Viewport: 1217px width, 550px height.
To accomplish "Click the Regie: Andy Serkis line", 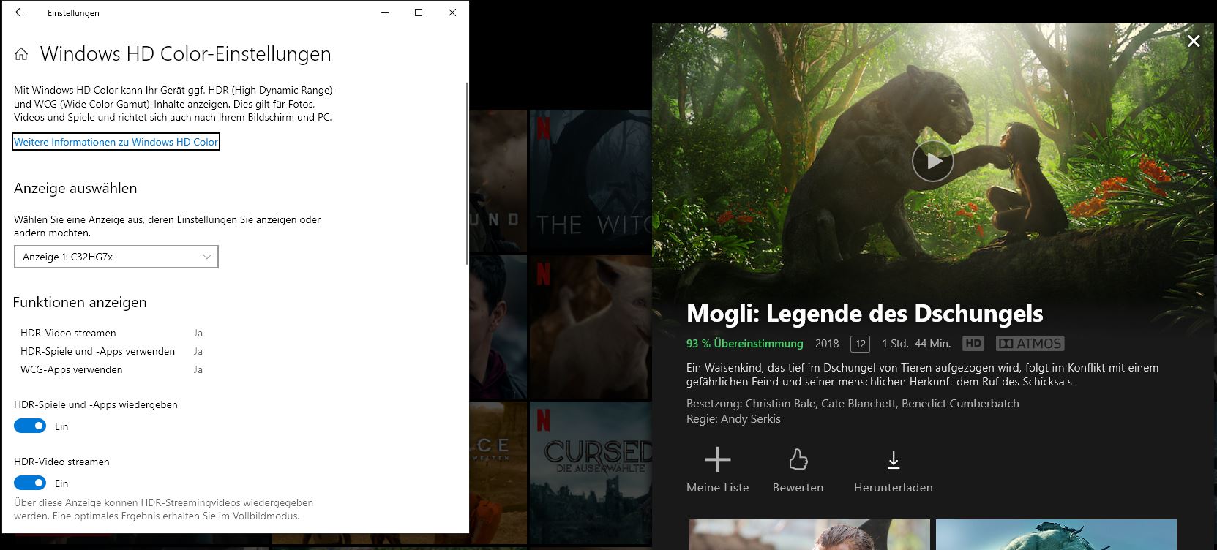I will tap(733, 419).
